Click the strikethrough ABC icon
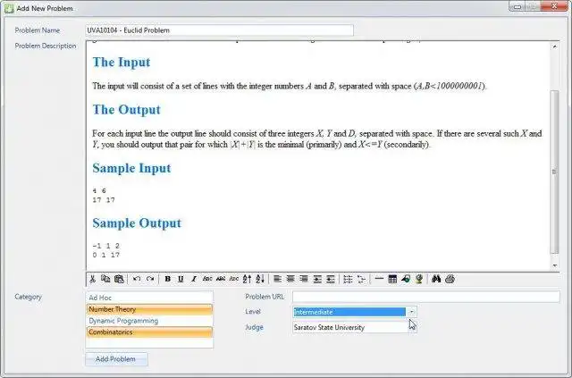Image resolution: width=572 pixels, height=378 pixels. 221,279
